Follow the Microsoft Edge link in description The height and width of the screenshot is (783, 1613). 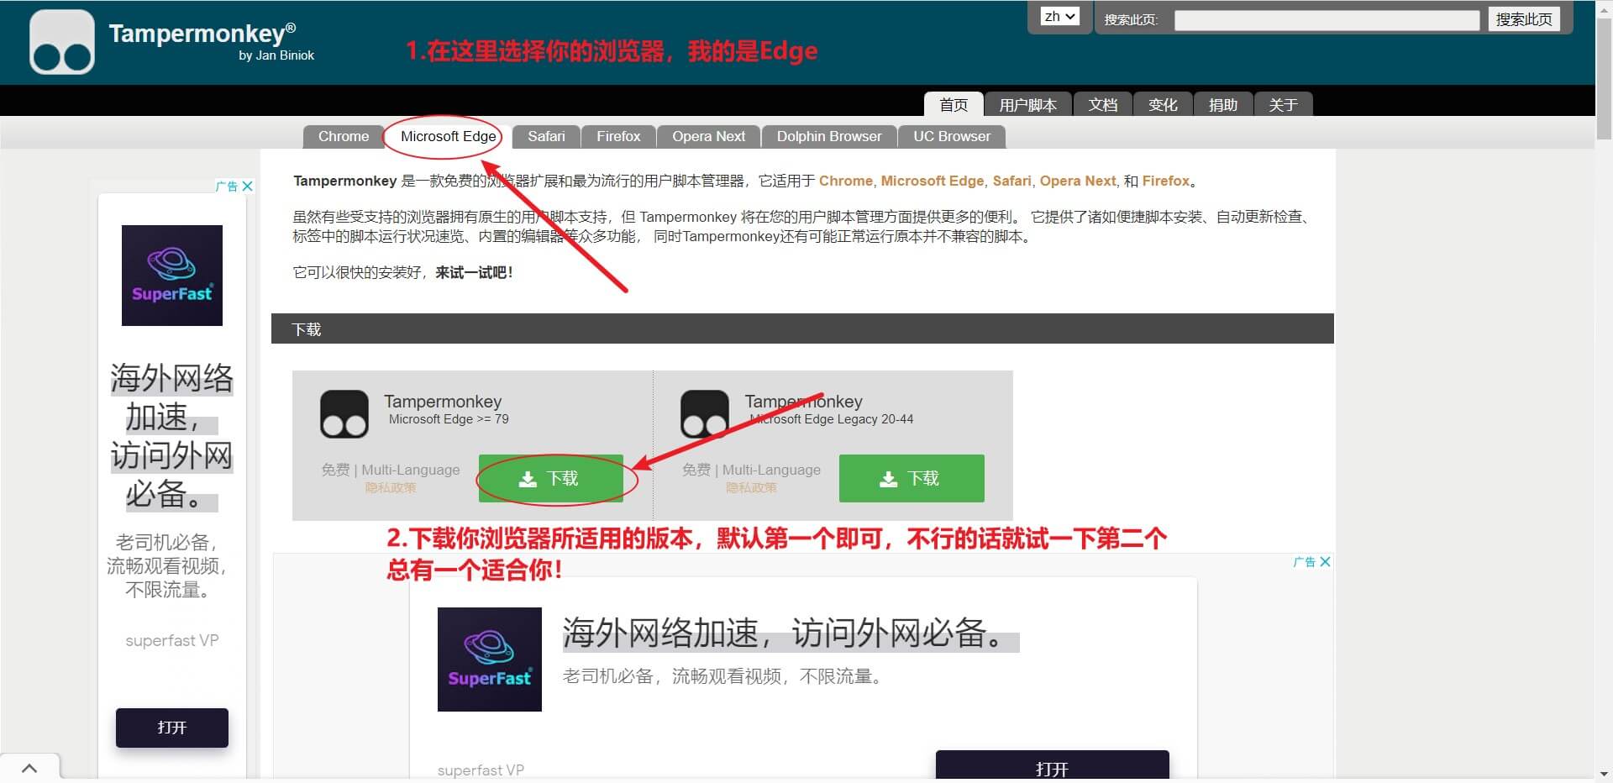coord(932,181)
